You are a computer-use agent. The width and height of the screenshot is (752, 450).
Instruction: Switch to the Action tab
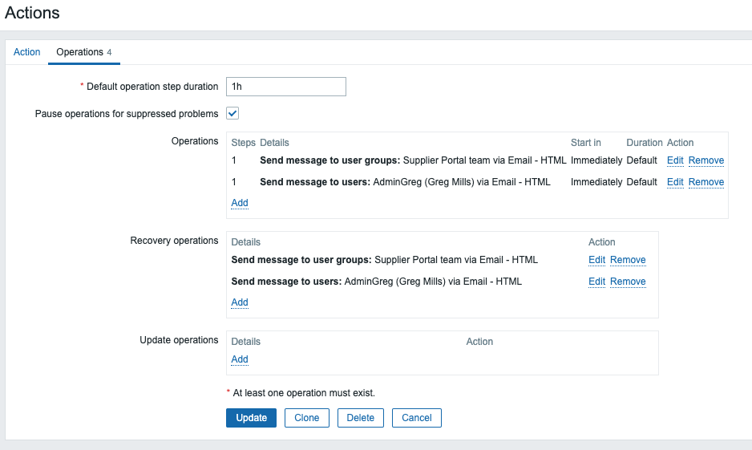[26, 52]
